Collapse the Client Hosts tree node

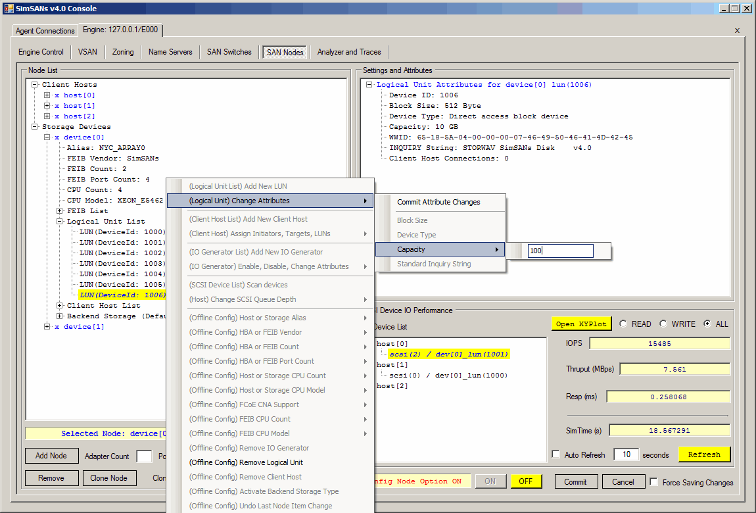pos(35,85)
